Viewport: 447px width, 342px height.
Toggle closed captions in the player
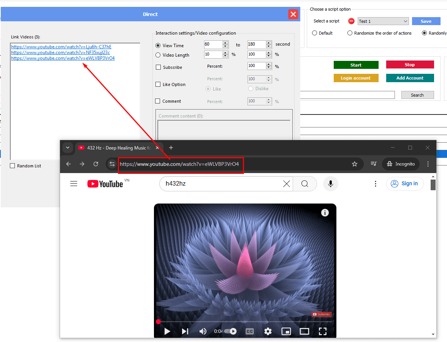[x=250, y=331]
